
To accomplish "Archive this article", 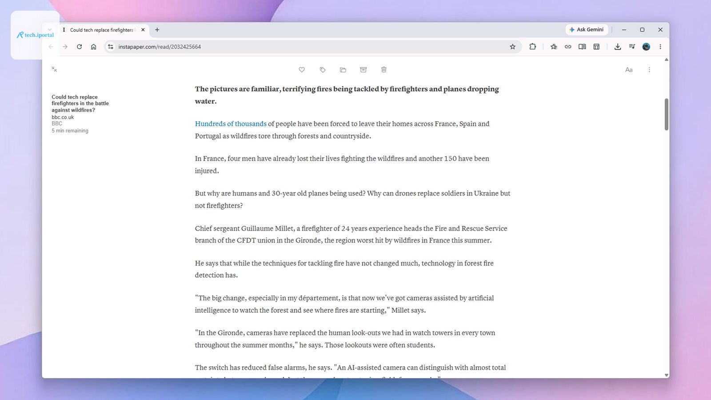I will coord(363,70).
